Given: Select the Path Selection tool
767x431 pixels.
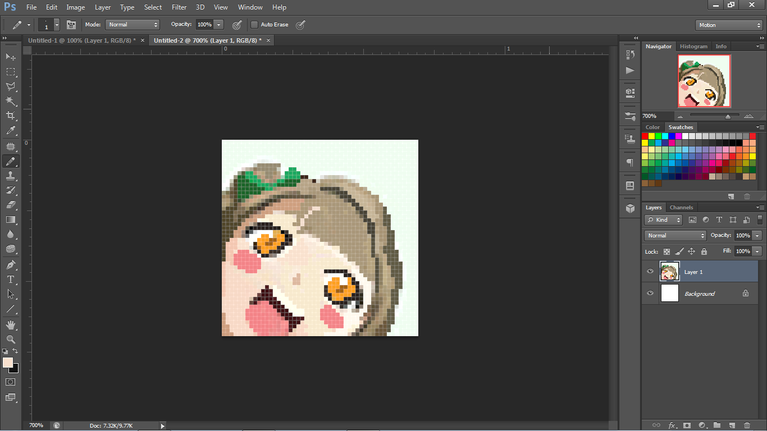Looking at the screenshot, I should 11,294.
